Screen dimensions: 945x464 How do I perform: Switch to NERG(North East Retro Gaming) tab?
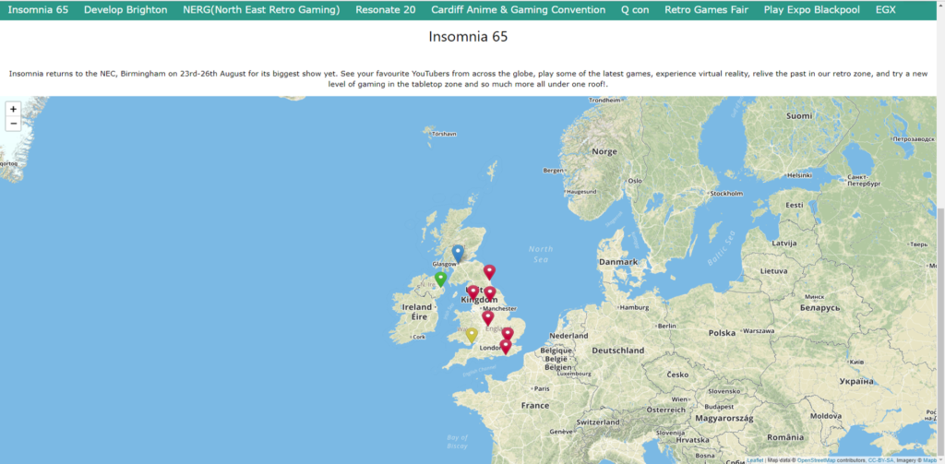click(x=261, y=10)
